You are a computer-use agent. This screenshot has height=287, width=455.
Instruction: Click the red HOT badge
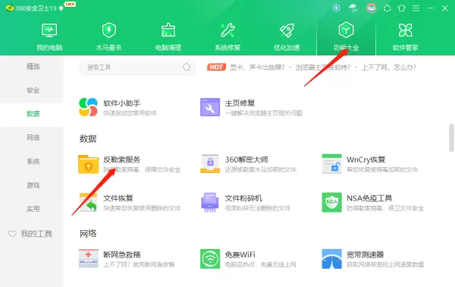216,68
